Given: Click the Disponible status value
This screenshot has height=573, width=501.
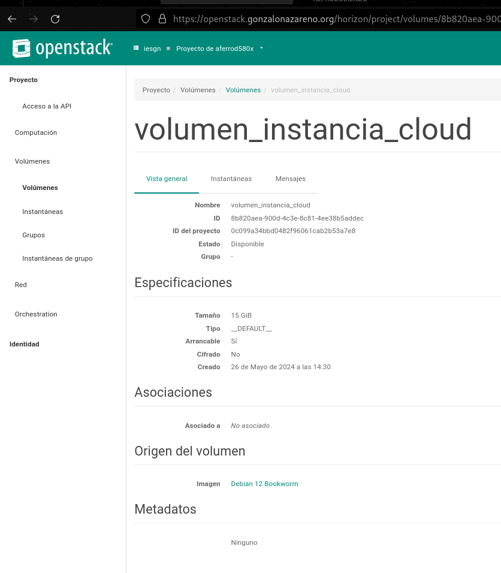Looking at the screenshot, I should (248, 244).
